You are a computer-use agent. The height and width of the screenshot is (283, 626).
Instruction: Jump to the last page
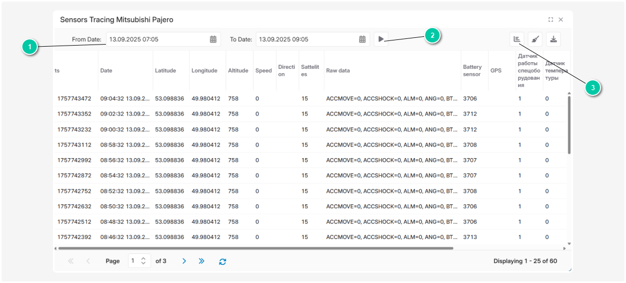click(201, 261)
